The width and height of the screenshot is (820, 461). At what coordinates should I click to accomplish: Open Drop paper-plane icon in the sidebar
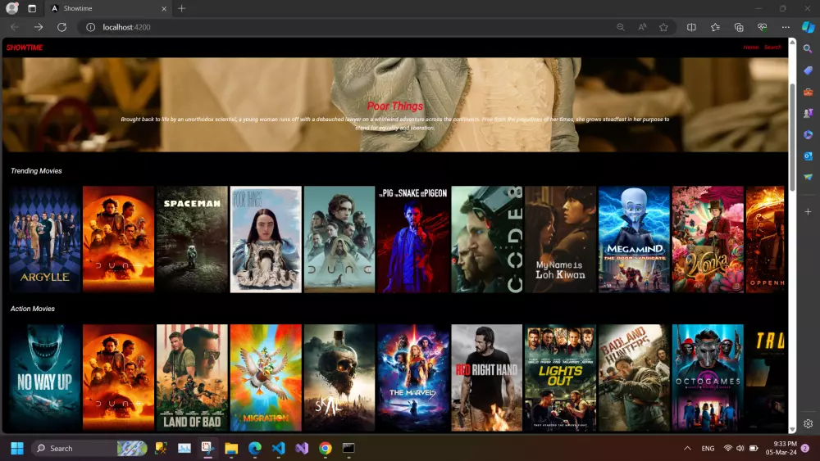tap(808, 177)
